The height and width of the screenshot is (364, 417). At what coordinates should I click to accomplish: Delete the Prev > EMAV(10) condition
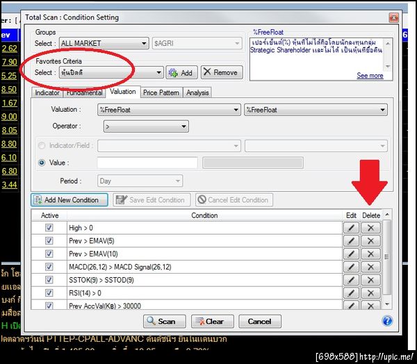click(370, 254)
